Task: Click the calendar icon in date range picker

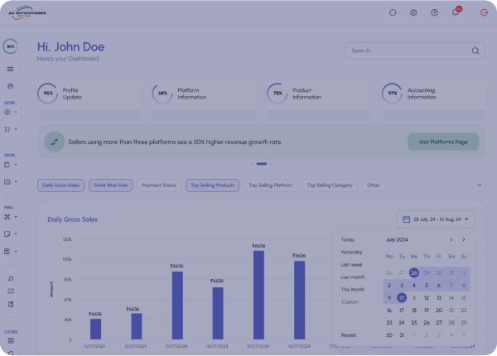Action: coord(406,219)
